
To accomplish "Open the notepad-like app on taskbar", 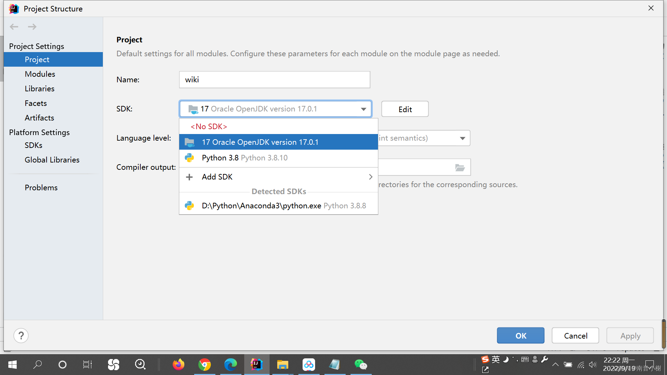I will (335, 365).
